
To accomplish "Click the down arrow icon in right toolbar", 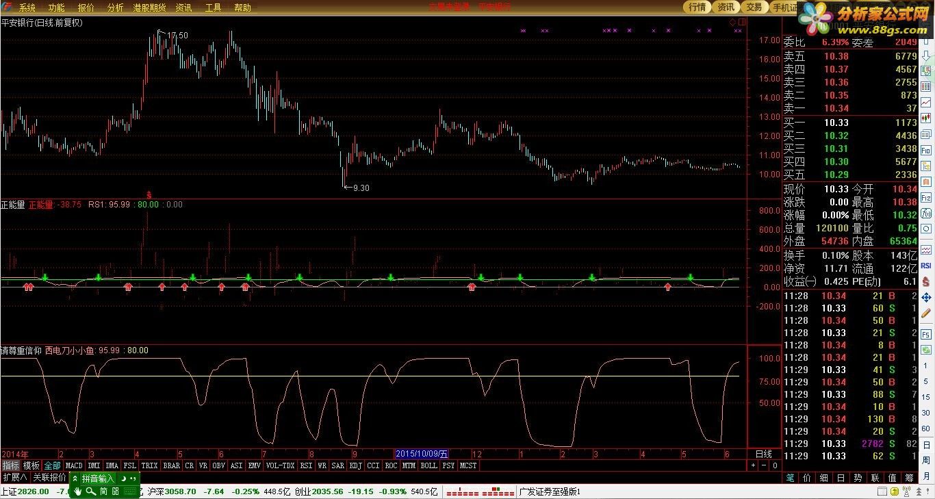I will (925, 56).
